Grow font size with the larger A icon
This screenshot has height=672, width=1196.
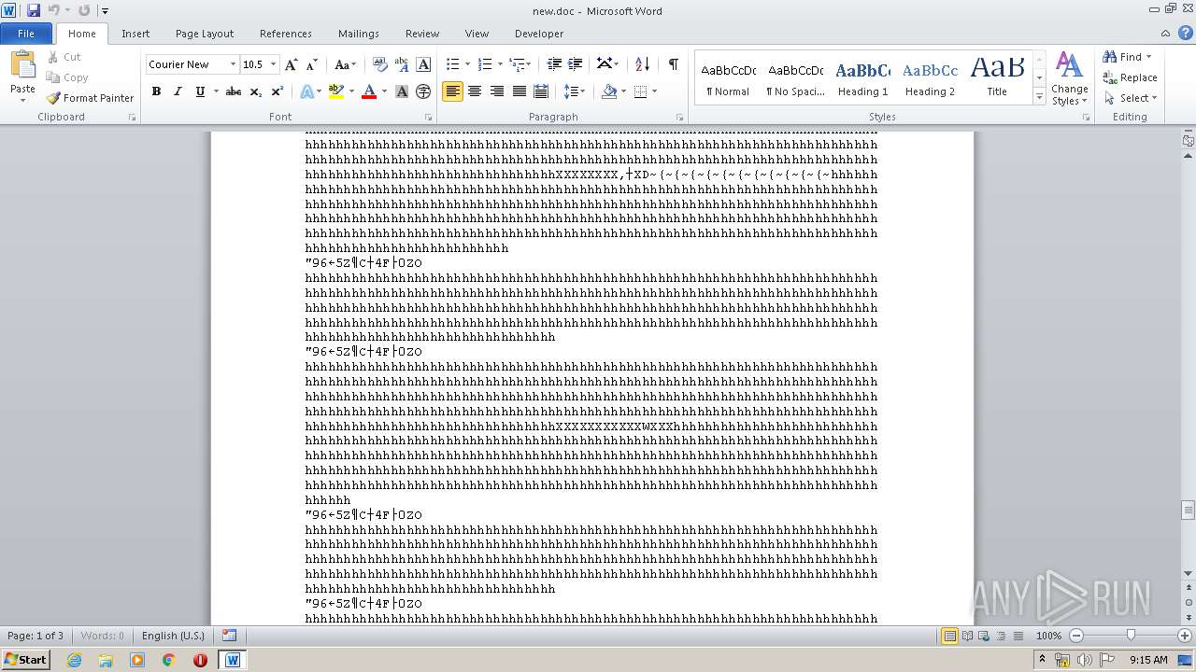(292, 64)
